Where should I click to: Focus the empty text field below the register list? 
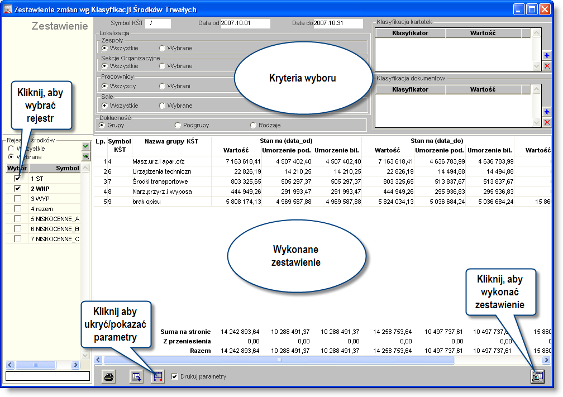tap(48, 376)
